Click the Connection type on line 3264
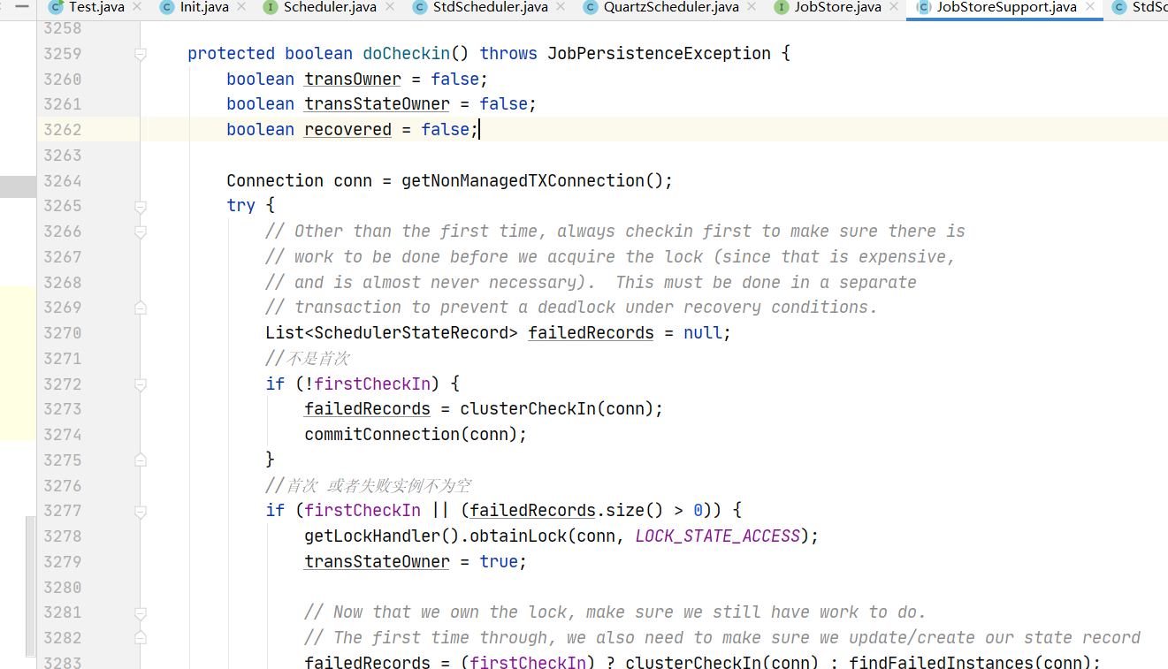Screen dimensions: 1168x669 pyautogui.click(x=275, y=180)
